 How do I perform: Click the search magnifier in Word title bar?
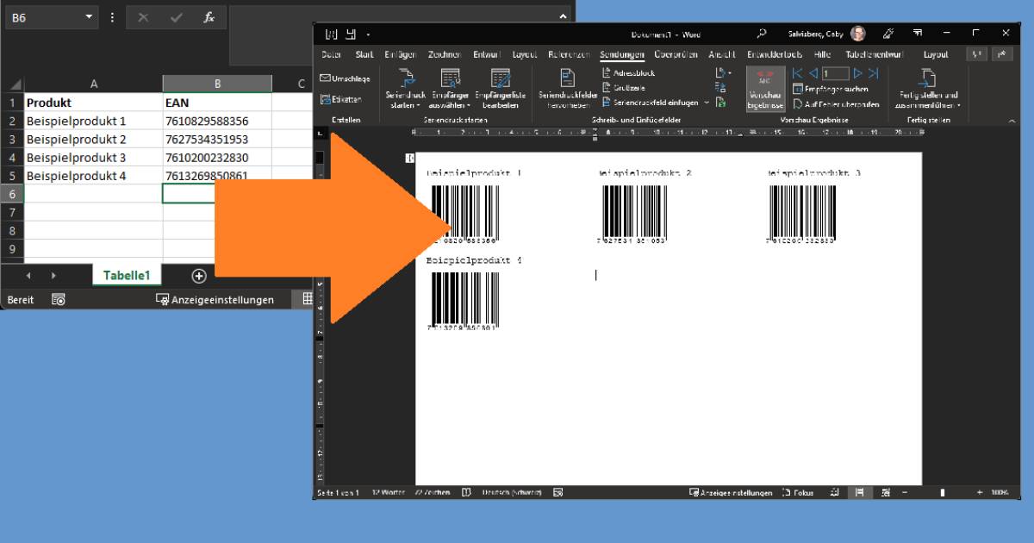762,34
